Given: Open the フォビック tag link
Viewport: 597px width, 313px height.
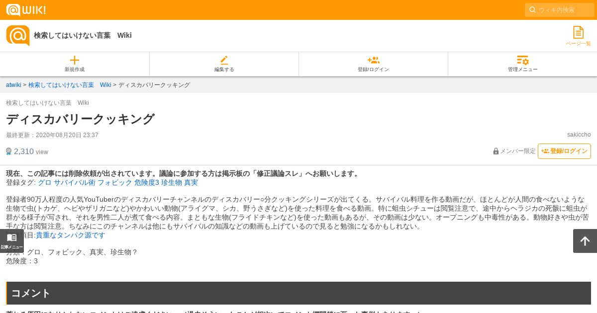Looking at the screenshot, I should (x=115, y=182).
